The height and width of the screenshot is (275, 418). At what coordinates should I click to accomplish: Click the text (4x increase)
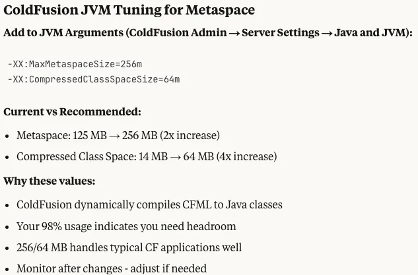(246, 156)
